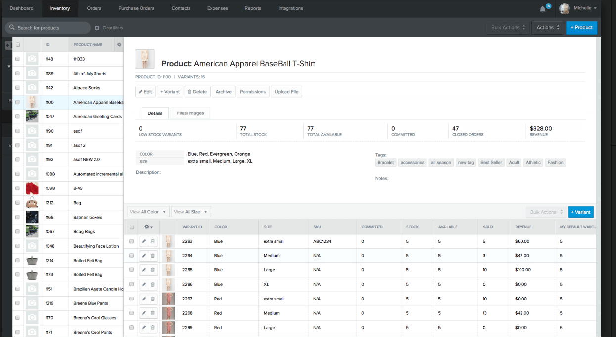Open the Dashboard menu

[x=22, y=8]
